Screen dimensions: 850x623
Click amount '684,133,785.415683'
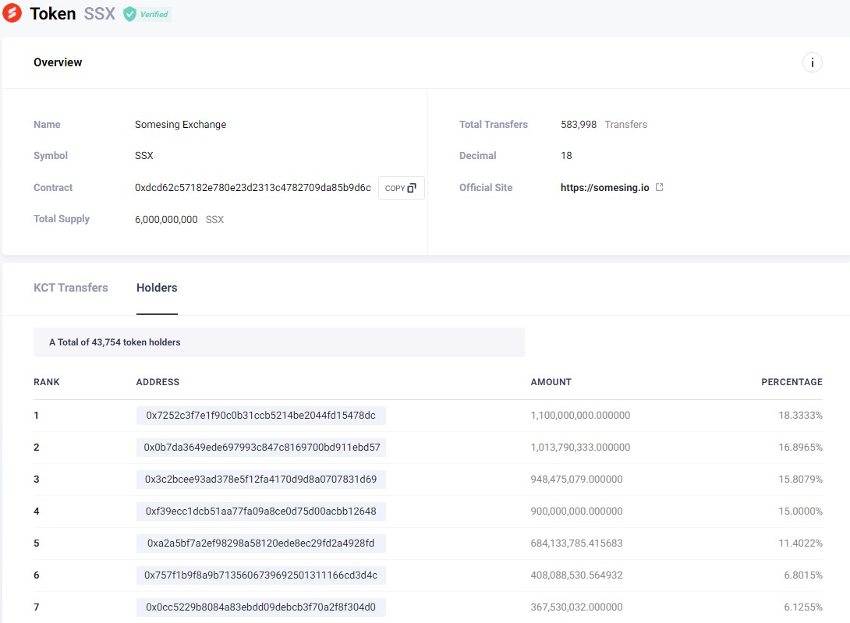576,543
